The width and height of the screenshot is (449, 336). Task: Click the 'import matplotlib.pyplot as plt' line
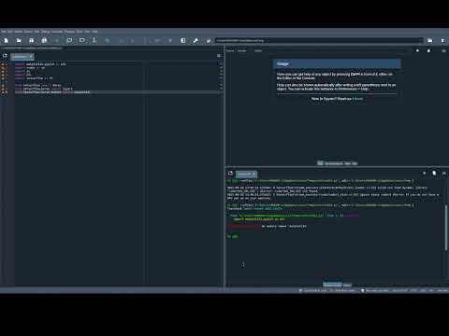coord(40,64)
